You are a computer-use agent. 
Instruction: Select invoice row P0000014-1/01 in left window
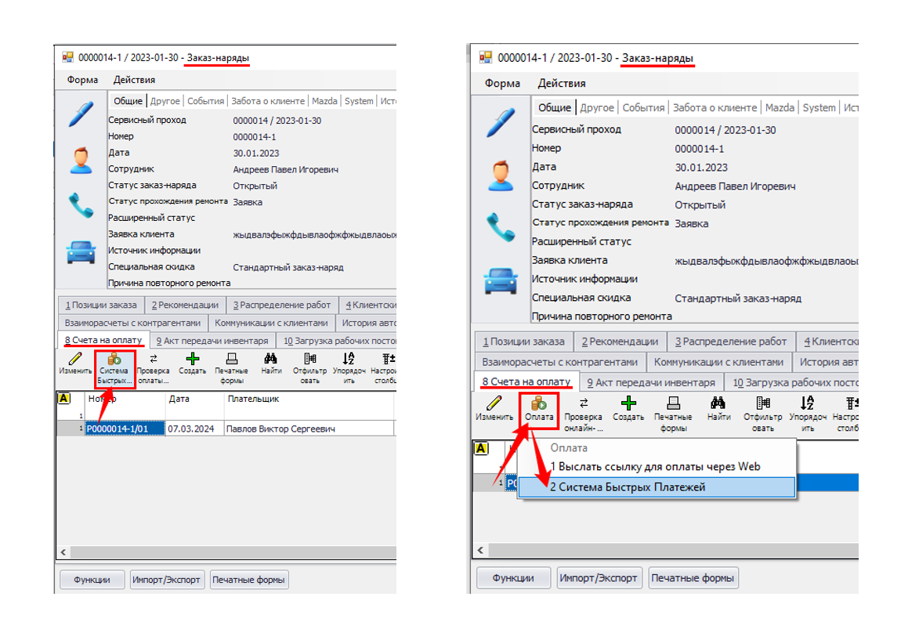[x=125, y=429]
